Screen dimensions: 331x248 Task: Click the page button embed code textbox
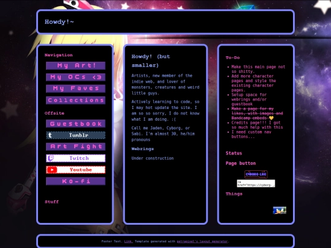(x=256, y=183)
